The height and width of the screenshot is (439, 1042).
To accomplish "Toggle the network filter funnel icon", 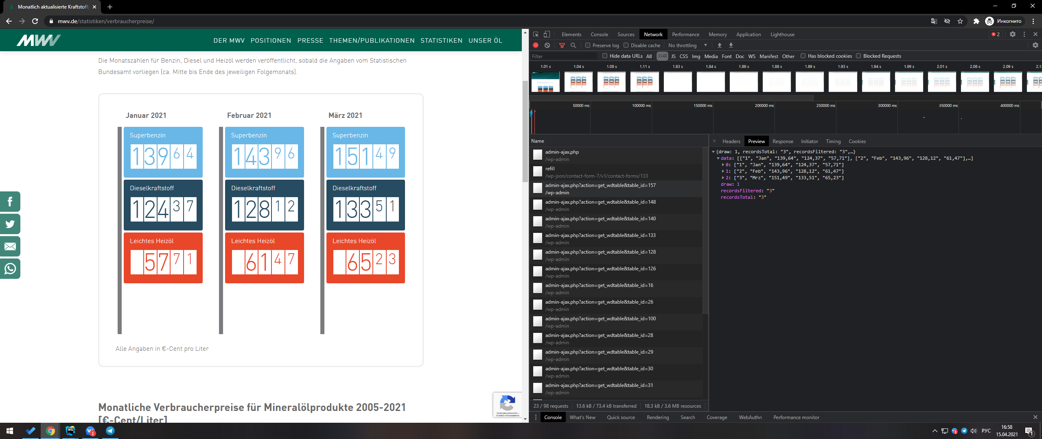I will pos(562,46).
